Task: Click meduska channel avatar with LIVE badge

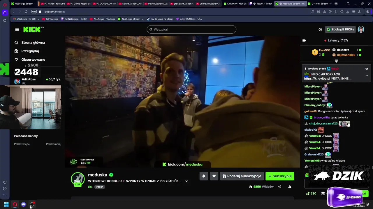Action: (78, 179)
